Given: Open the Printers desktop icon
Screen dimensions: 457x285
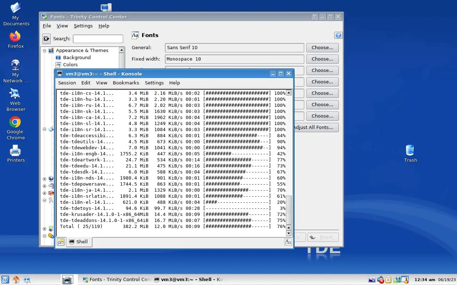Looking at the screenshot, I should coord(16,154).
